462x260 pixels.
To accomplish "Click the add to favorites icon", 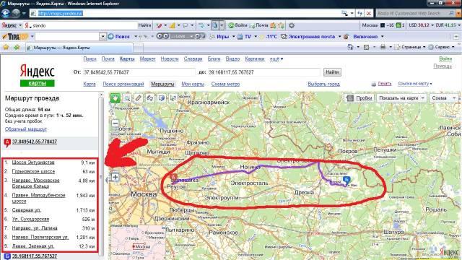I will pos(17,47).
